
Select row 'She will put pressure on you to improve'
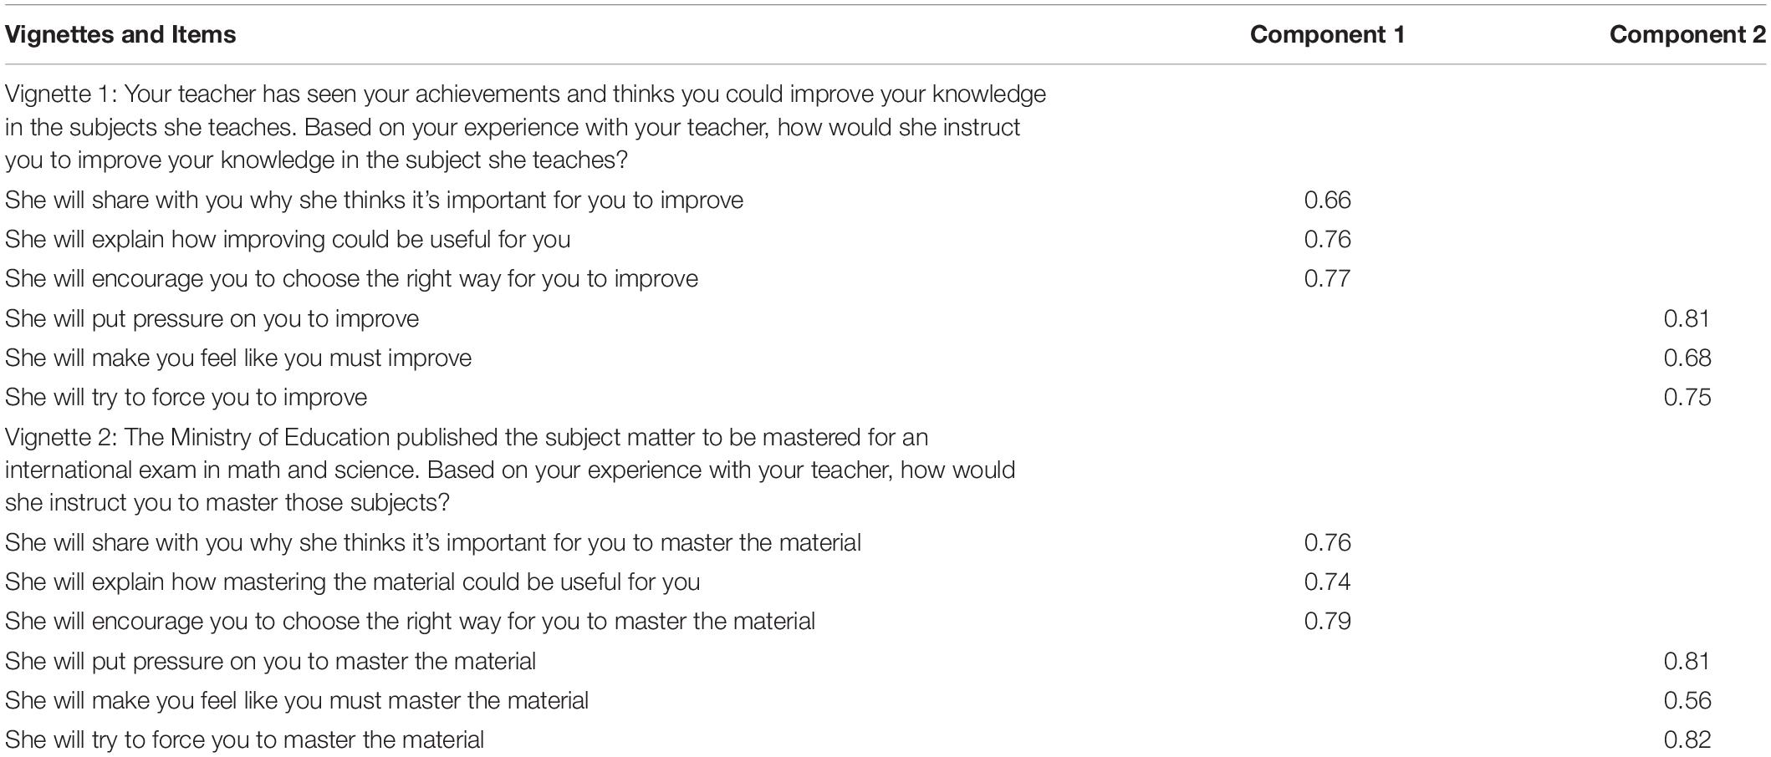pyautogui.click(x=885, y=318)
